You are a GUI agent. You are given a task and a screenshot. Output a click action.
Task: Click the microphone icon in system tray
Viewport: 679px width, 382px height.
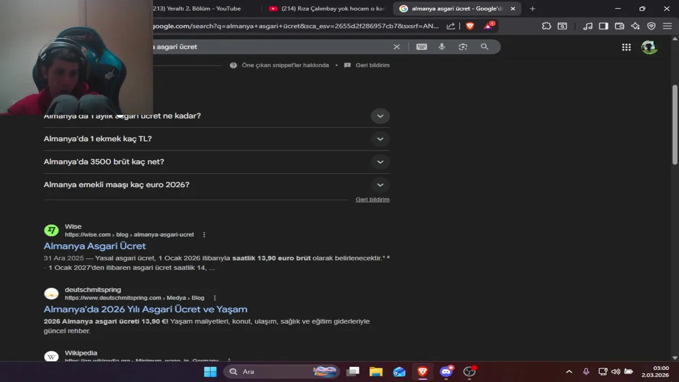coord(586,372)
